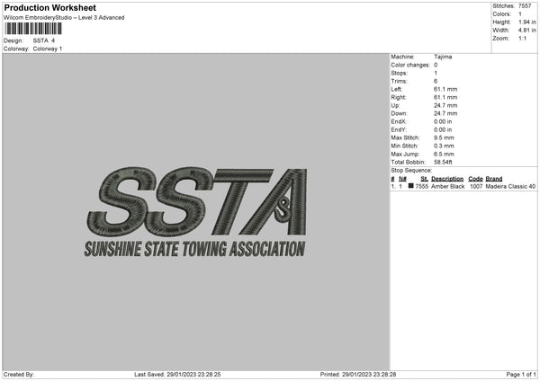Click the 'Printed: 29/01/2023 23:28:28' text
Image resolution: width=540 pixels, height=381 pixels.
[x=358, y=375]
